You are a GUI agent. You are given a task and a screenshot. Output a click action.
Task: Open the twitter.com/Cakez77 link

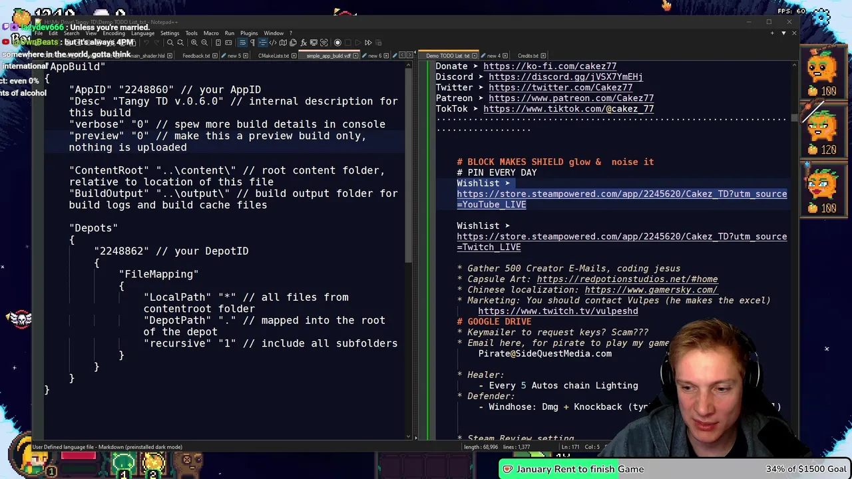click(x=560, y=88)
